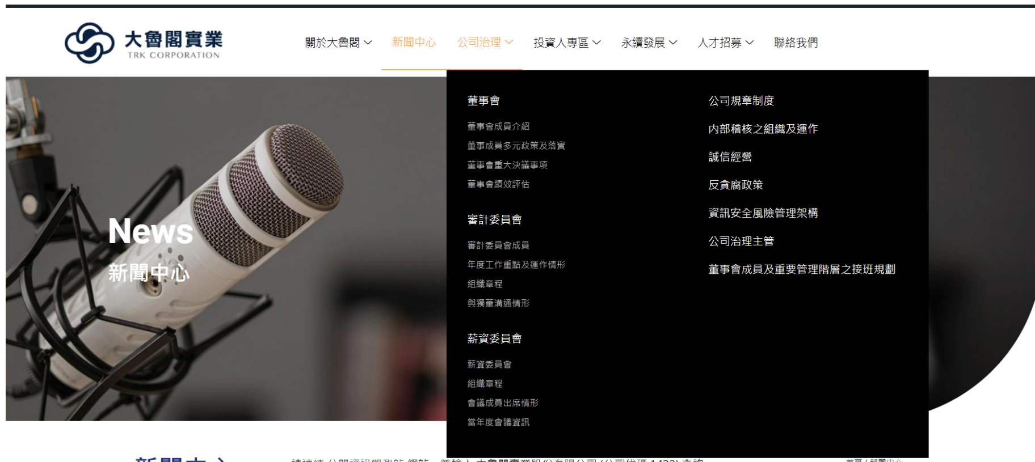Screen dimensions: 1035x462
Task: Click the TRK Corporation logo
Action: 144,43
